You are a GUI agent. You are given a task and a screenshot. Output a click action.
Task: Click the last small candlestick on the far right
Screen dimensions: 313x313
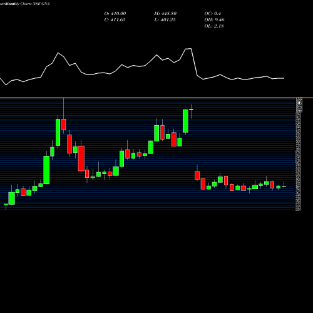tap(284, 187)
